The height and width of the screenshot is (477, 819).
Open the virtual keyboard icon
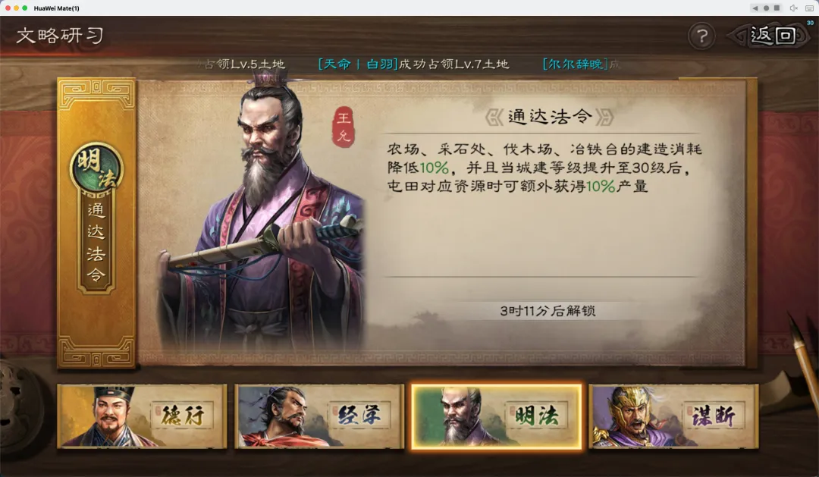tap(810, 8)
